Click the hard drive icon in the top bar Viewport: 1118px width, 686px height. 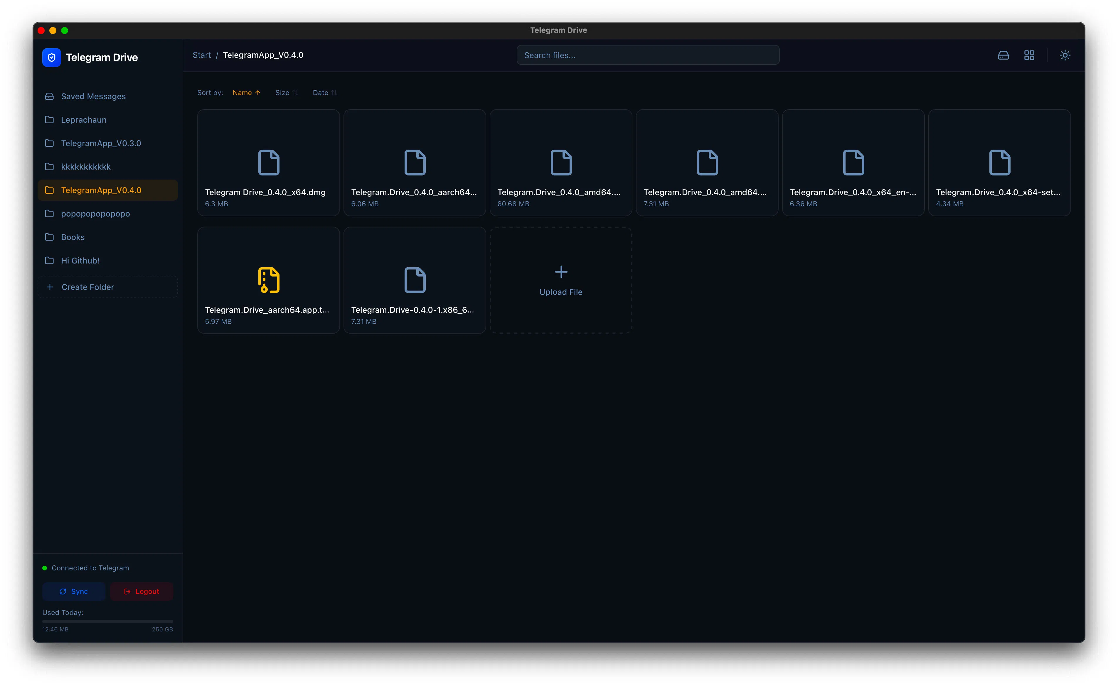click(1003, 55)
